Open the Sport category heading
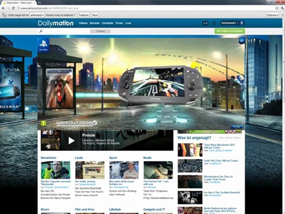285x214 pixels. point(113,158)
